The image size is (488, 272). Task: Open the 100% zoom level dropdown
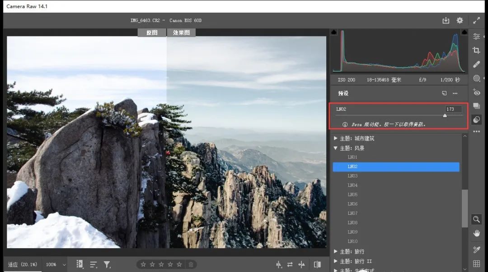point(54,265)
